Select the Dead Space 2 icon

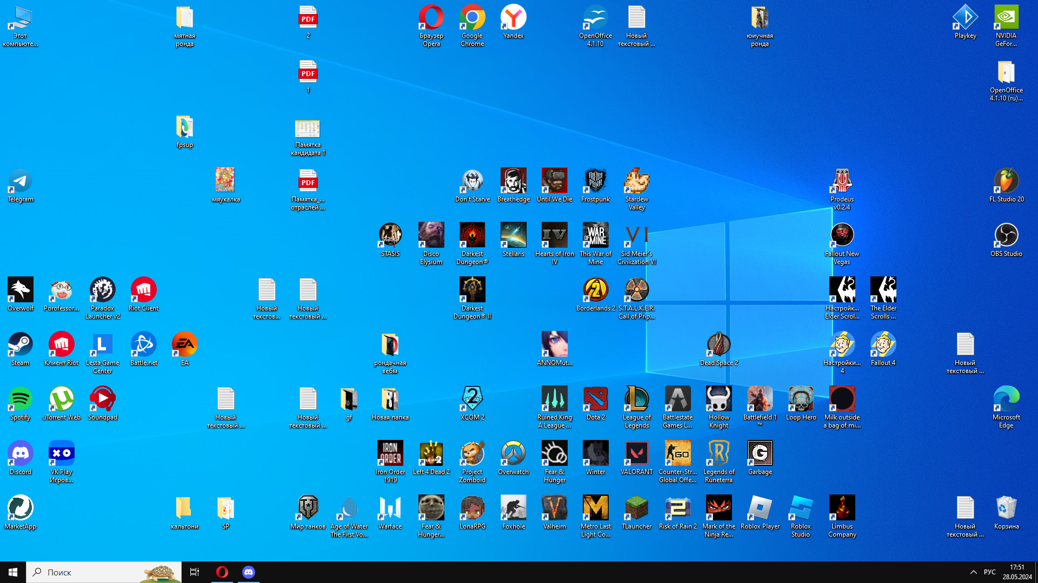click(718, 349)
